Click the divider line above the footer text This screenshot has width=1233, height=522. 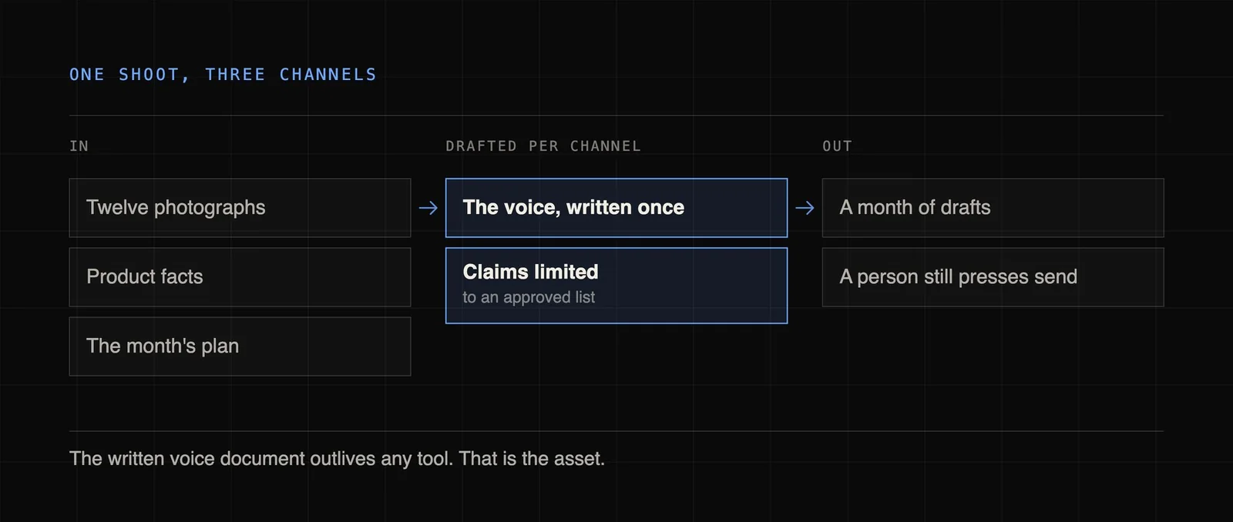click(616, 431)
